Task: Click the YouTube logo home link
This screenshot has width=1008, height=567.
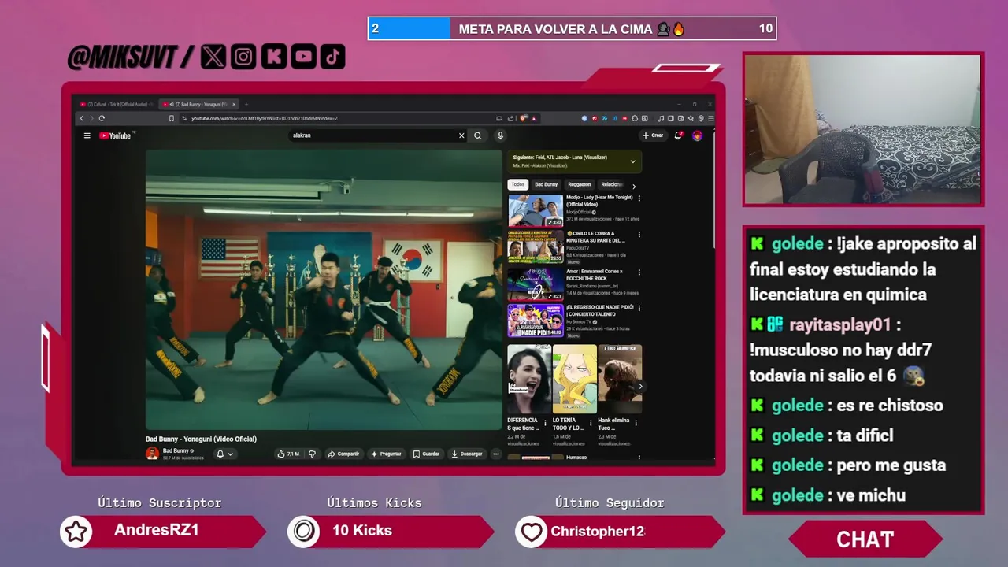Action: 116,135
